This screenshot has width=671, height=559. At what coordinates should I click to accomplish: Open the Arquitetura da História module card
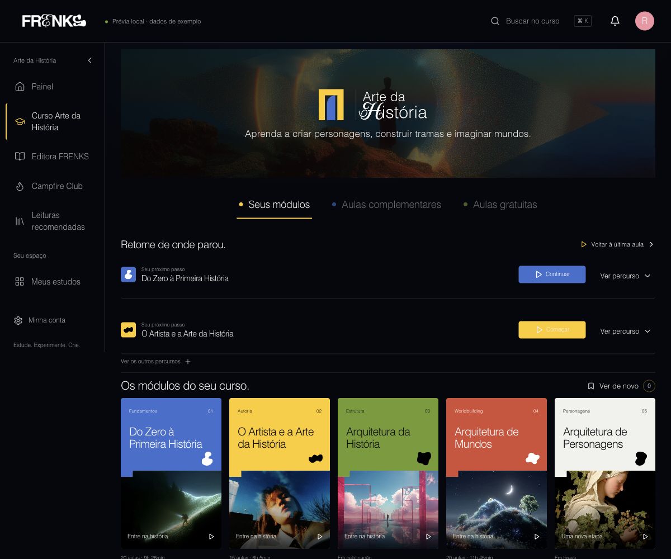(x=388, y=473)
